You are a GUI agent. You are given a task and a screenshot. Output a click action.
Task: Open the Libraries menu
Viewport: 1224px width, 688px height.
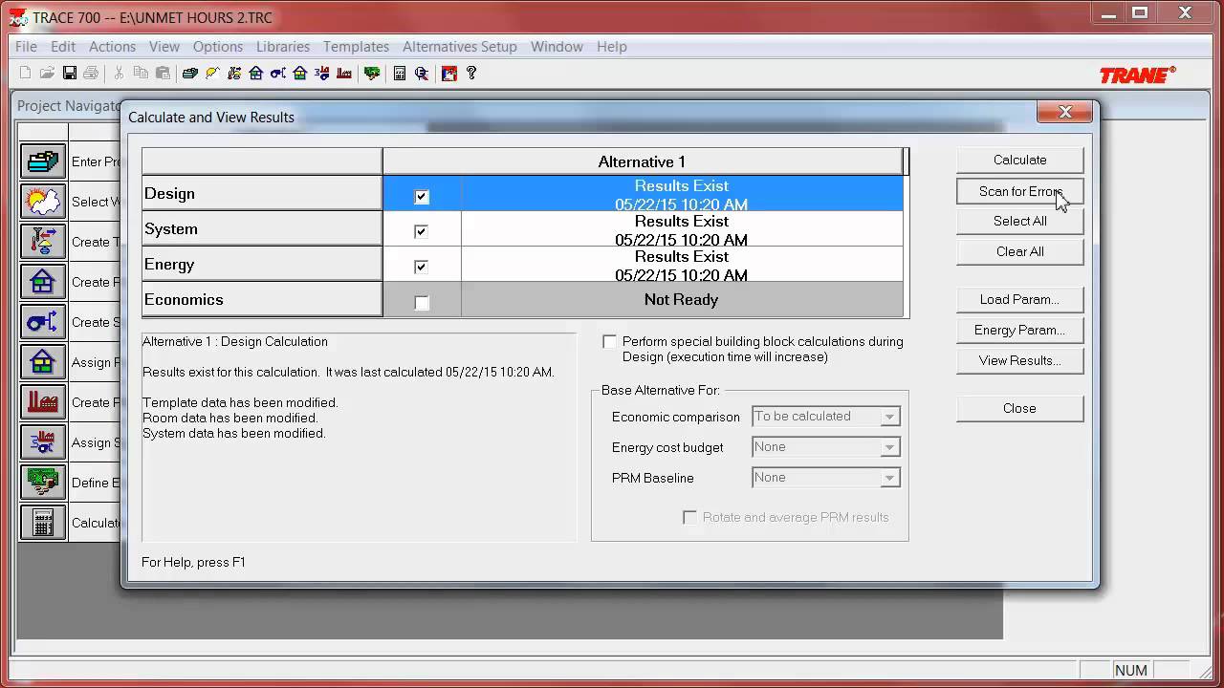pos(283,46)
